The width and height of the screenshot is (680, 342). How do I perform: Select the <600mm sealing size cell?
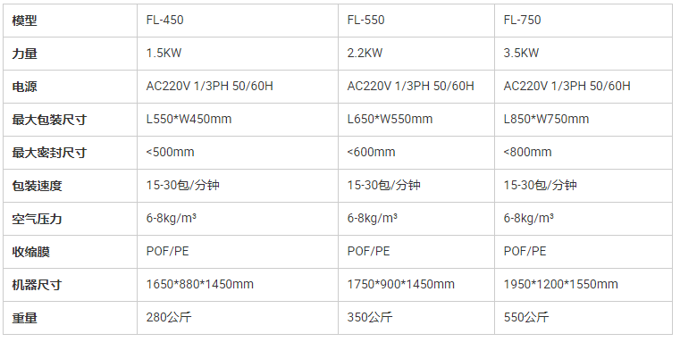pos(416,153)
